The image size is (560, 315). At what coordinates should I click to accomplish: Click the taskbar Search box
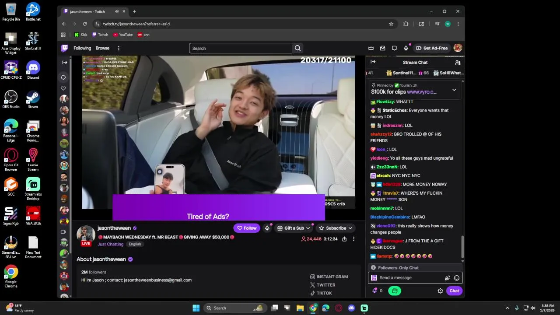tap(234, 308)
